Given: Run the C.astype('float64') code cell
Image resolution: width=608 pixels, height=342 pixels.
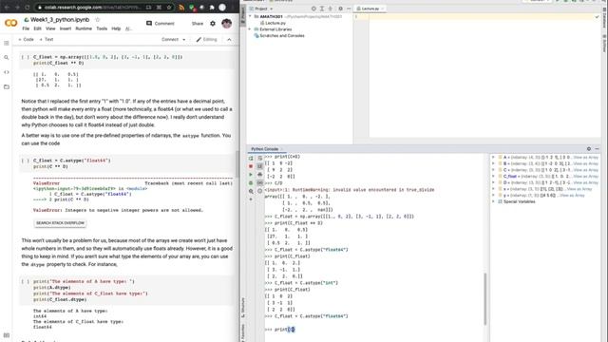Looking at the screenshot, I should click(x=26, y=161).
